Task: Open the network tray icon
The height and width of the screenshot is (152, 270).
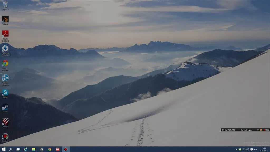Action: (x=244, y=149)
